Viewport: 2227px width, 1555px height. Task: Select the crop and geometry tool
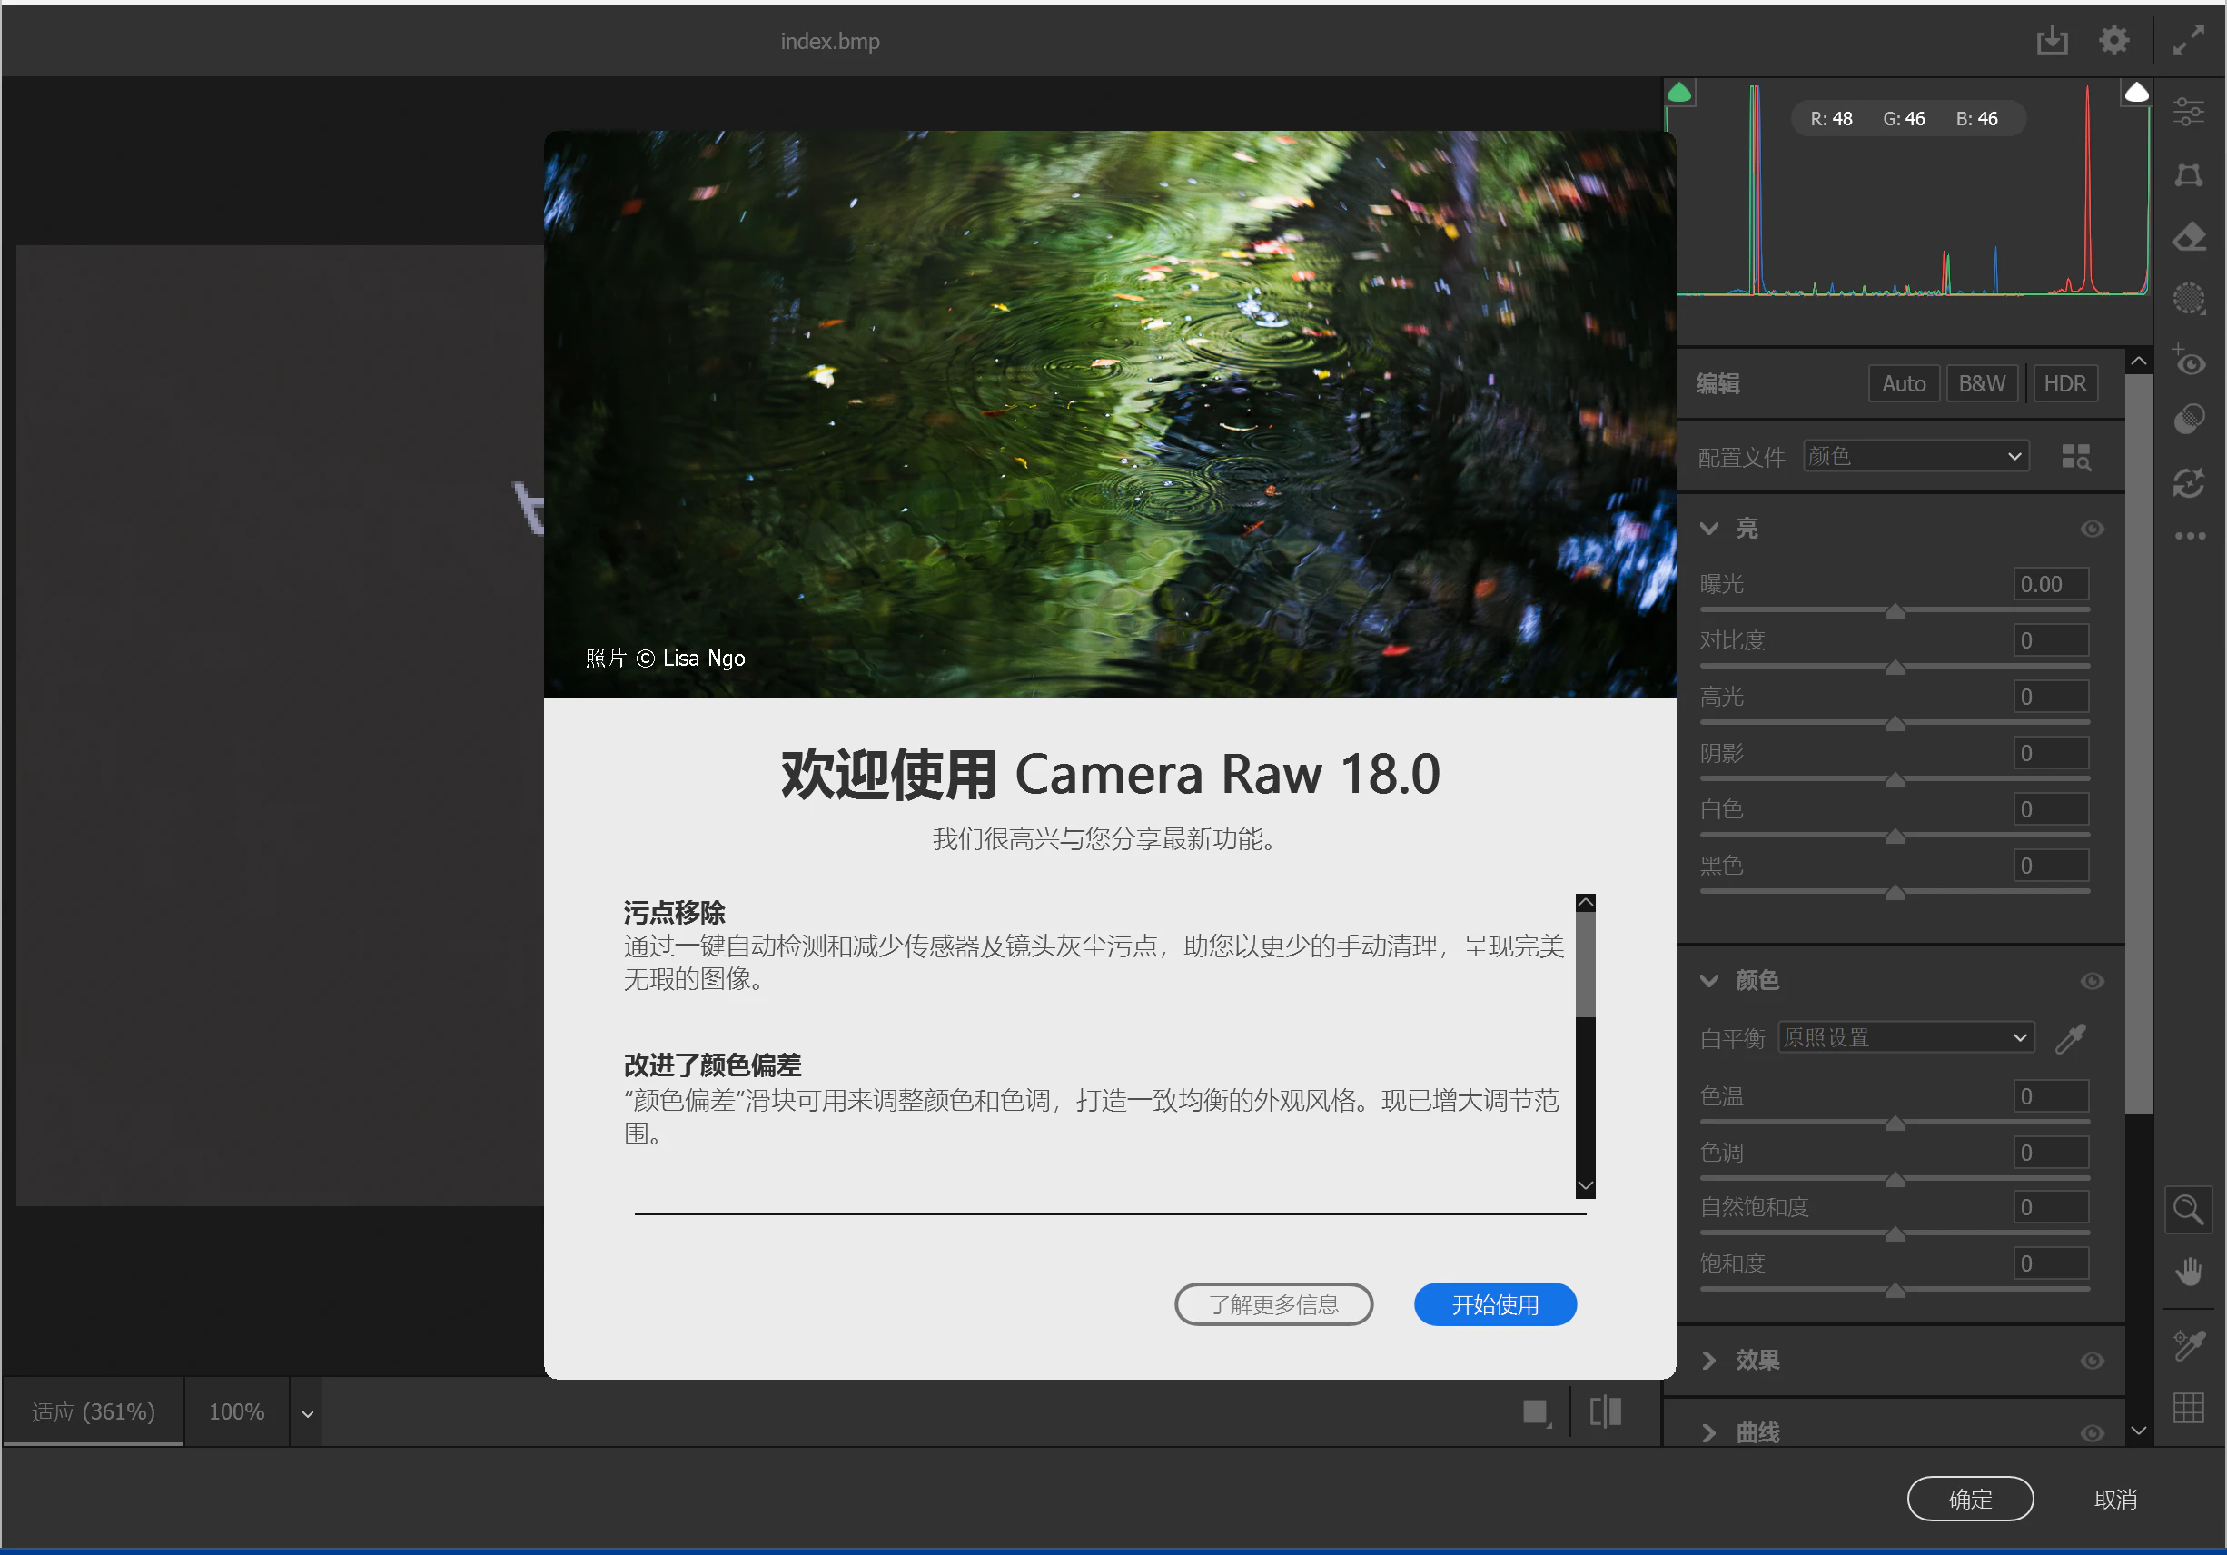2188,175
